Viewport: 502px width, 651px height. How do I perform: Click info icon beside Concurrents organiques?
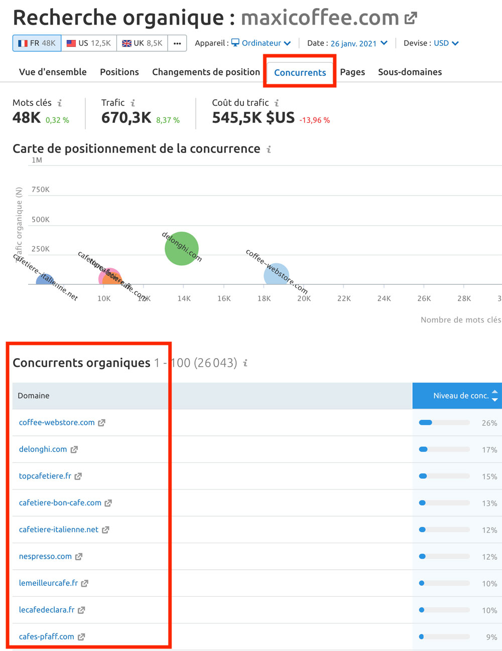[x=245, y=363]
